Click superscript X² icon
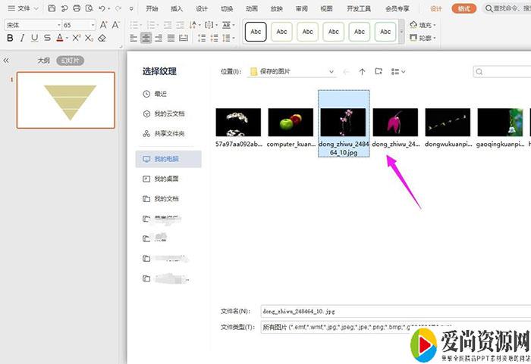The width and height of the screenshot is (531, 364). coord(77,38)
